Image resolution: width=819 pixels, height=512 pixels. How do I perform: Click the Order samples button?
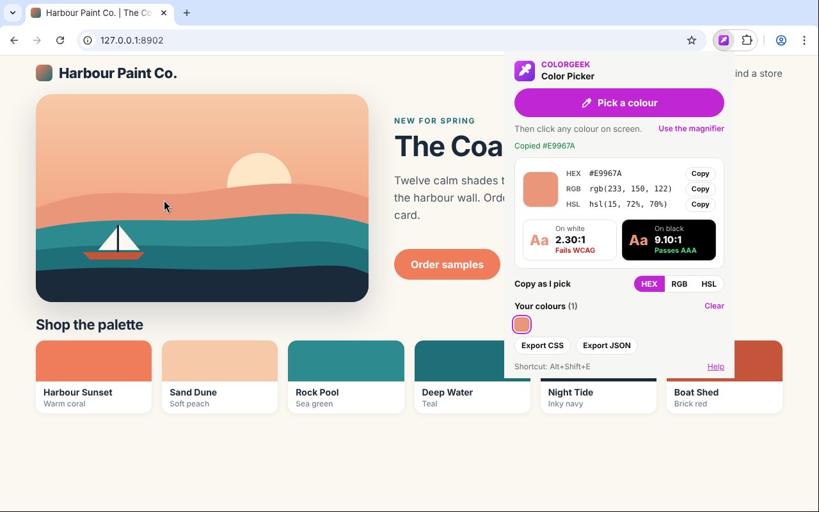pos(447,264)
